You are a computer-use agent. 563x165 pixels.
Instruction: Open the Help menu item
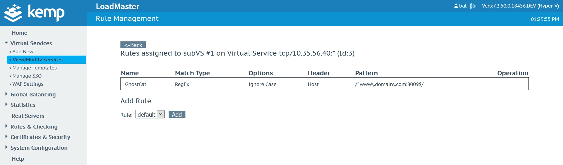point(18,159)
